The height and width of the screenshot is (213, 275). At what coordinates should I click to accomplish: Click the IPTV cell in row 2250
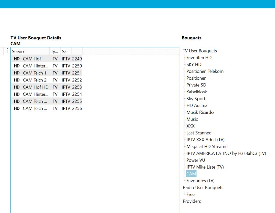66,66
